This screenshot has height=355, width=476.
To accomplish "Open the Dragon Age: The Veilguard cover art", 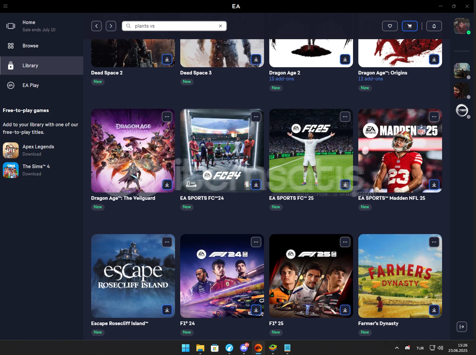I will 133,151.
